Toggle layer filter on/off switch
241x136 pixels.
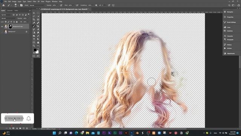(29, 15)
